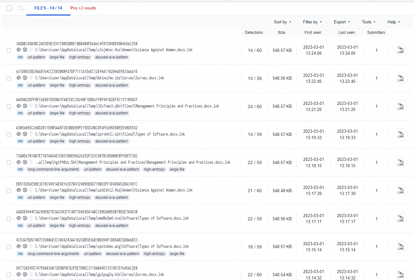Viewport: 414px width, 280px height.
Task: Check the box for row A3056045
Action: (x=9, y=134)
